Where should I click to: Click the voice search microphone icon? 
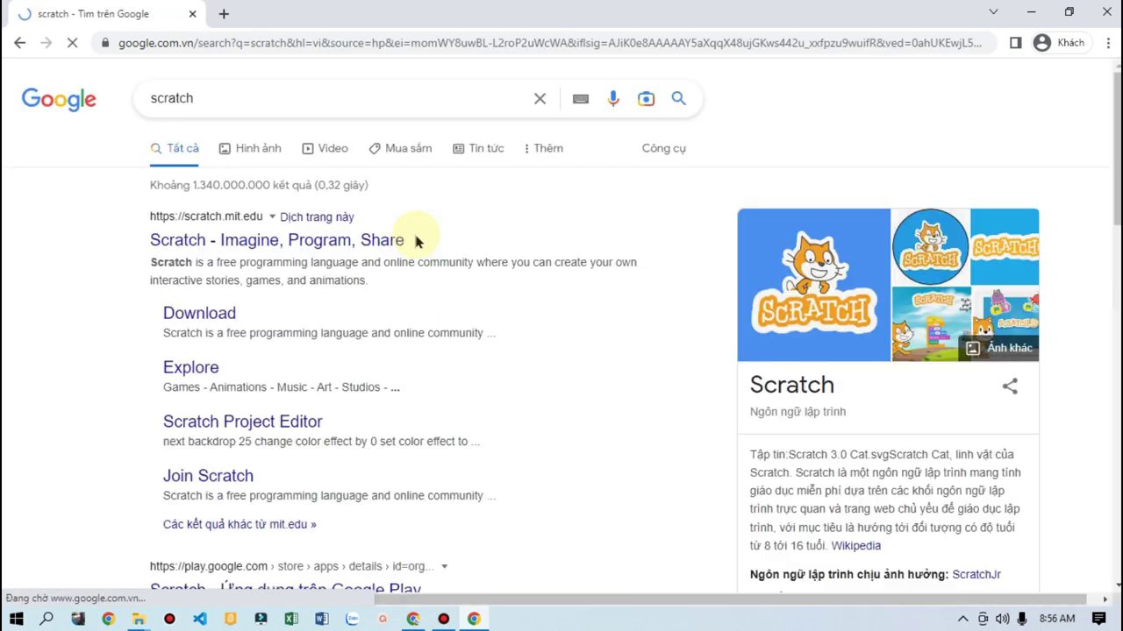612,98
